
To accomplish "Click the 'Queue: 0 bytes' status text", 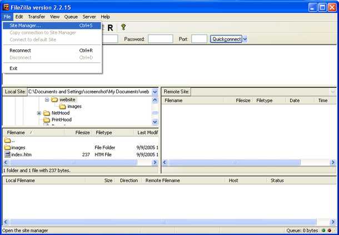I will click(x=302, y=231).
